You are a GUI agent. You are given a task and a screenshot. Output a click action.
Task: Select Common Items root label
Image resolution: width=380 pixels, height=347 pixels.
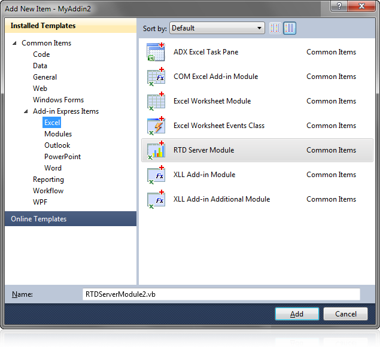47,43
